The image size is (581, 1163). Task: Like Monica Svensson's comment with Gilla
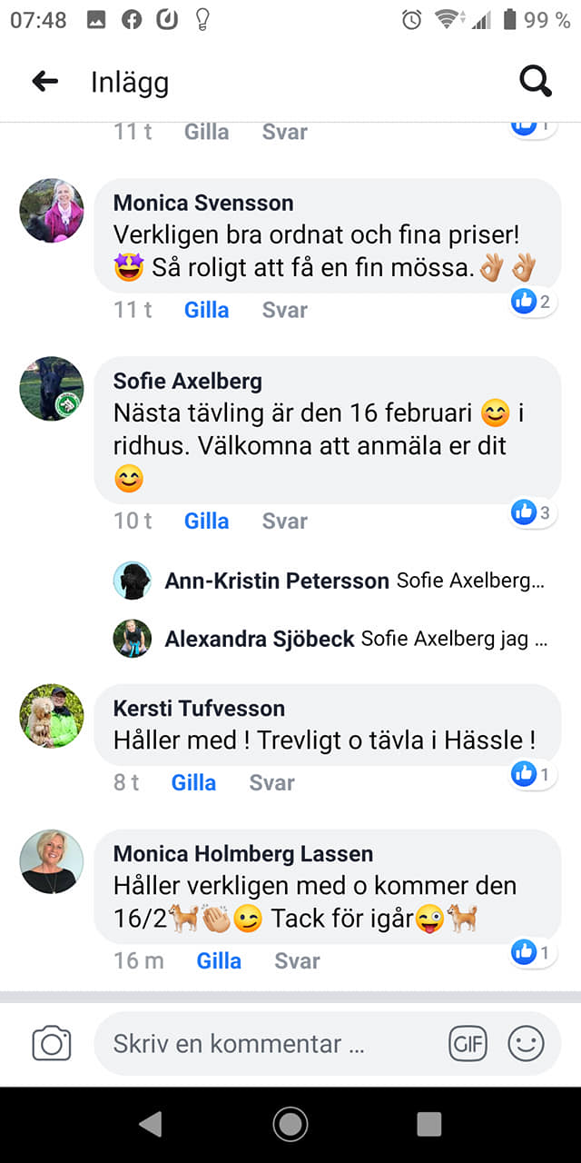click(206, 310)
